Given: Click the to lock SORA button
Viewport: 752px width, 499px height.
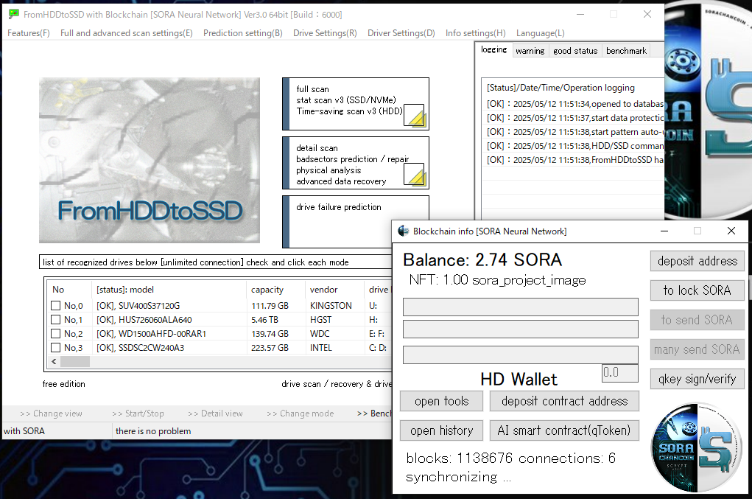Looking at the screenshot, I should 697,290.
